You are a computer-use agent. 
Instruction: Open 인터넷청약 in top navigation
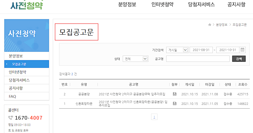coord(162,4)
